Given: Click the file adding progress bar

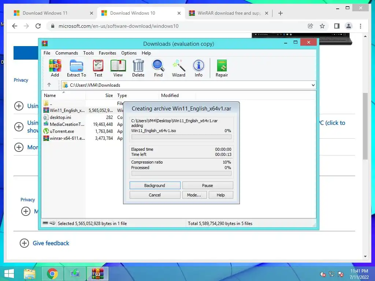Looking at the screenshot, I should (181, 137).
